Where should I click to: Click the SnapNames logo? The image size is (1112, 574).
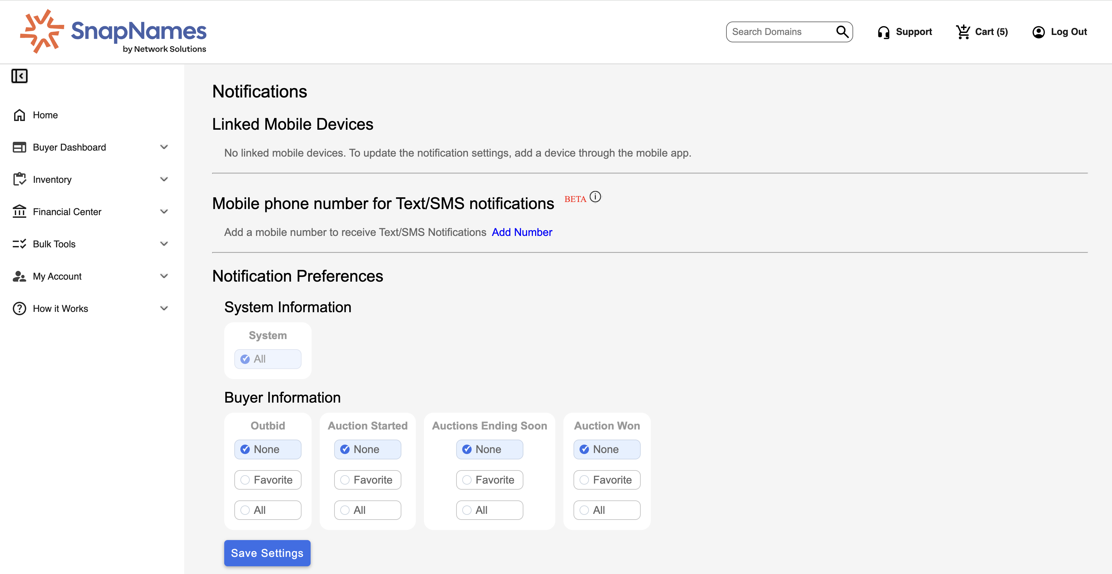(x=113, y=32)
